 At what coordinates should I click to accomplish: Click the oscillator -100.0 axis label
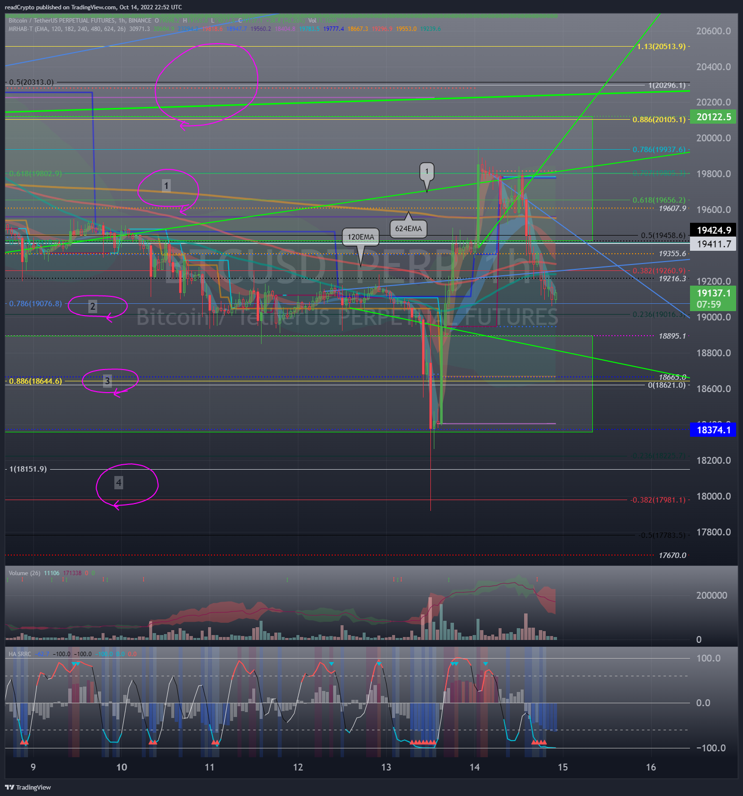[x=711, y=748]
